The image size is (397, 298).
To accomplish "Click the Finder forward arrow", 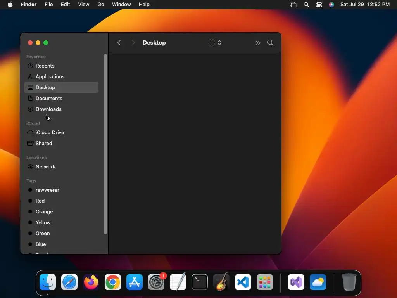I will [x=133, y=43].
